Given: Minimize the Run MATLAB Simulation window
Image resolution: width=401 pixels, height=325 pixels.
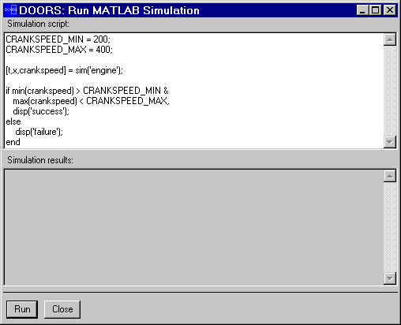Looking at the screenshot, I should pos(362,10).
